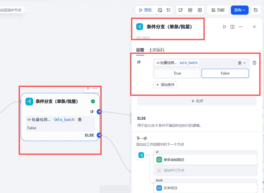Open the 单条审核路径 next node
Screen dimensions: 264x193
point(205,159)
